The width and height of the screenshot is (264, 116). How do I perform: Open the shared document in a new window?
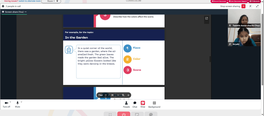coord(207,18)
